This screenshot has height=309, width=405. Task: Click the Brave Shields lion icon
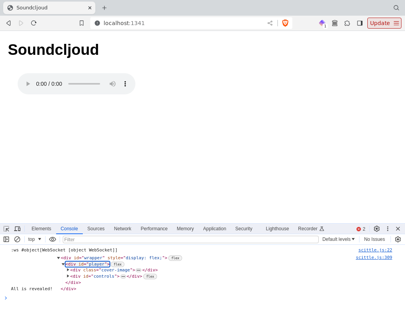coord(285,23)
